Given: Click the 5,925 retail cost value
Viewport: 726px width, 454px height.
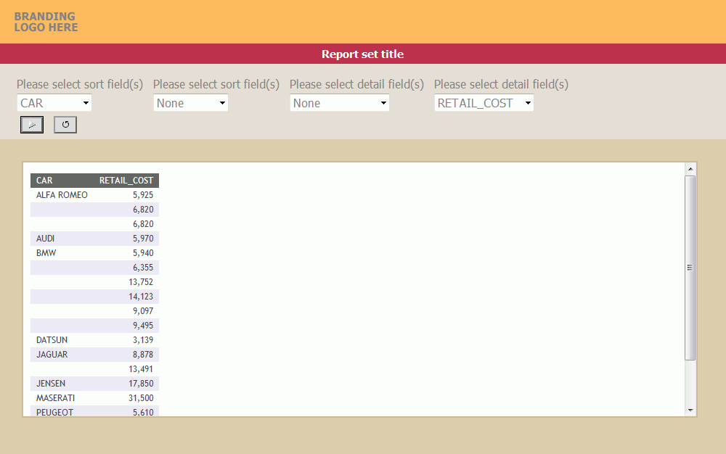Looking at the screenshot, I should (x=143, y=195).
